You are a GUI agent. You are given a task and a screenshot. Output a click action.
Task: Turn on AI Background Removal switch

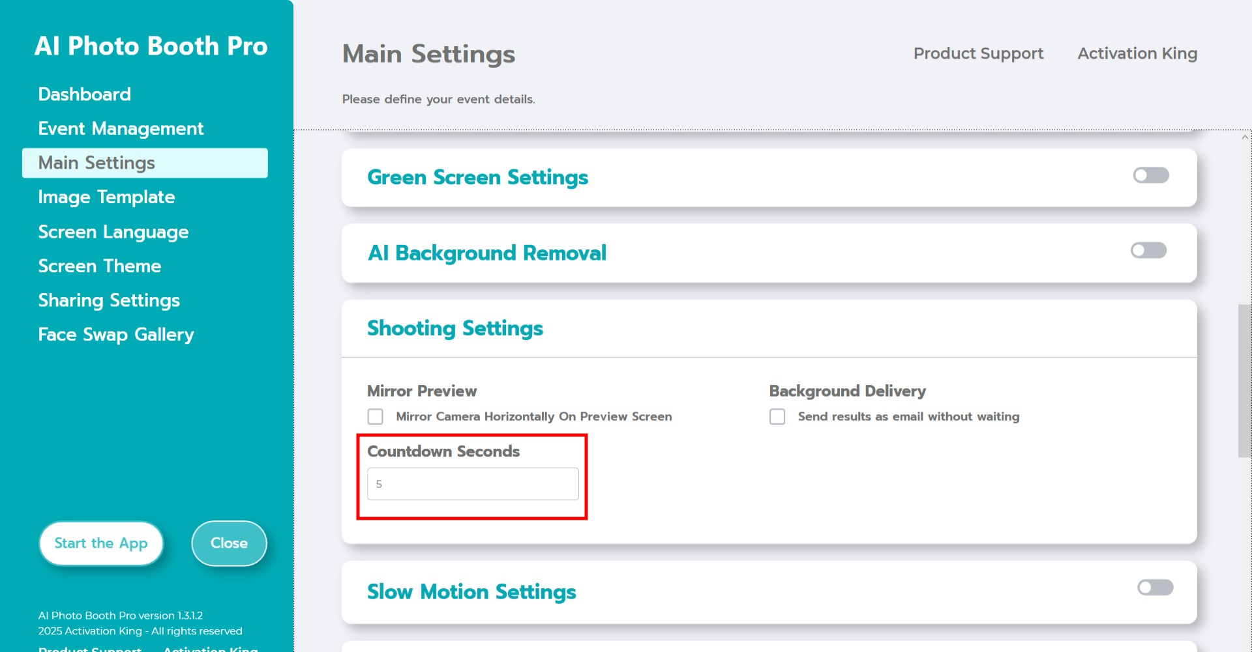tap(1148, 251)
